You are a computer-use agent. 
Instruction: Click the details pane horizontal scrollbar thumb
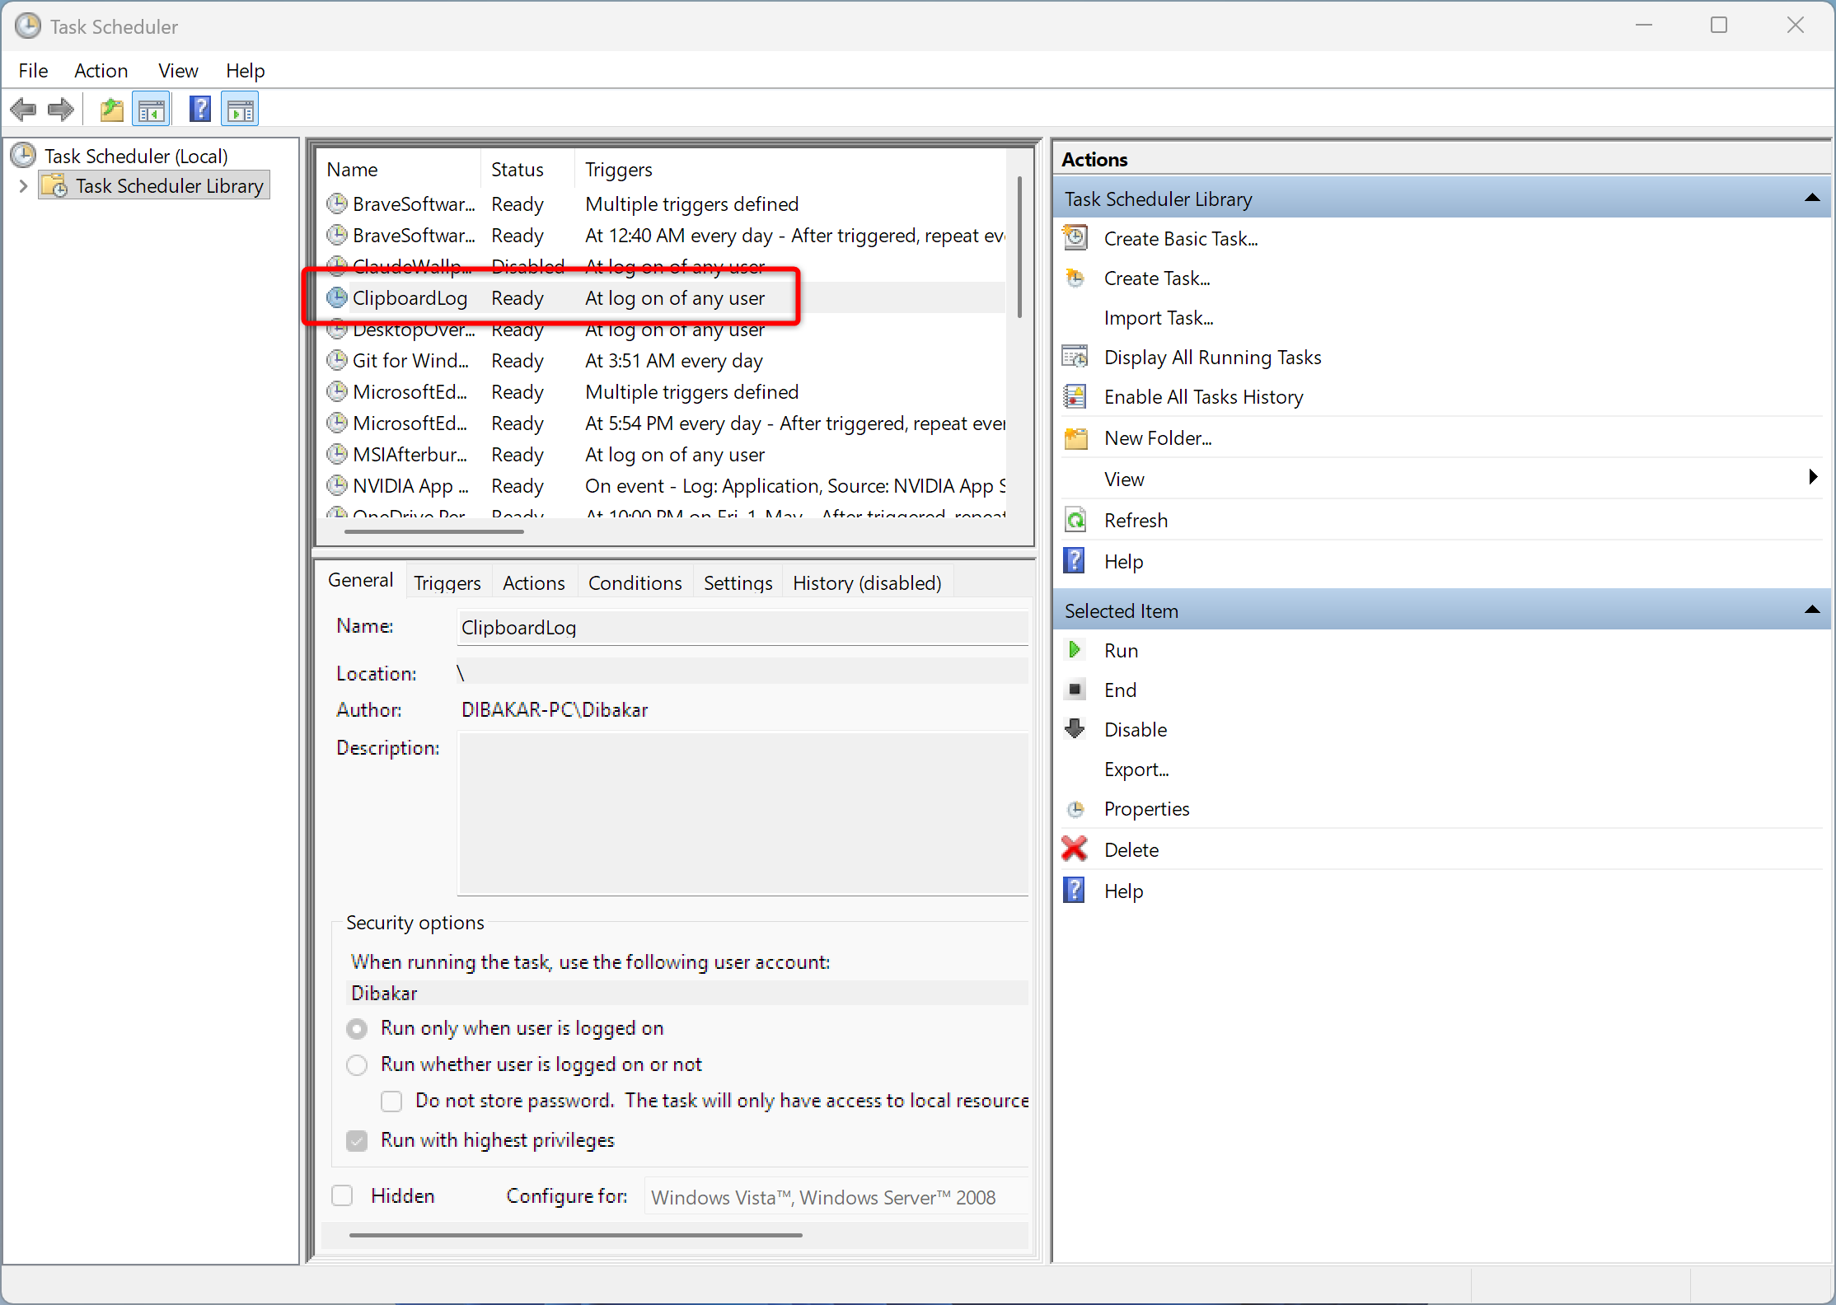point(575,1235)
